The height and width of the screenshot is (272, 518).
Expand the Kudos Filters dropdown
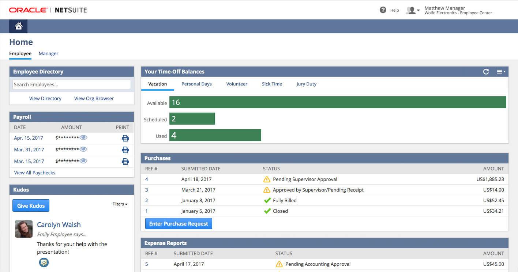(x=120, y=204)
